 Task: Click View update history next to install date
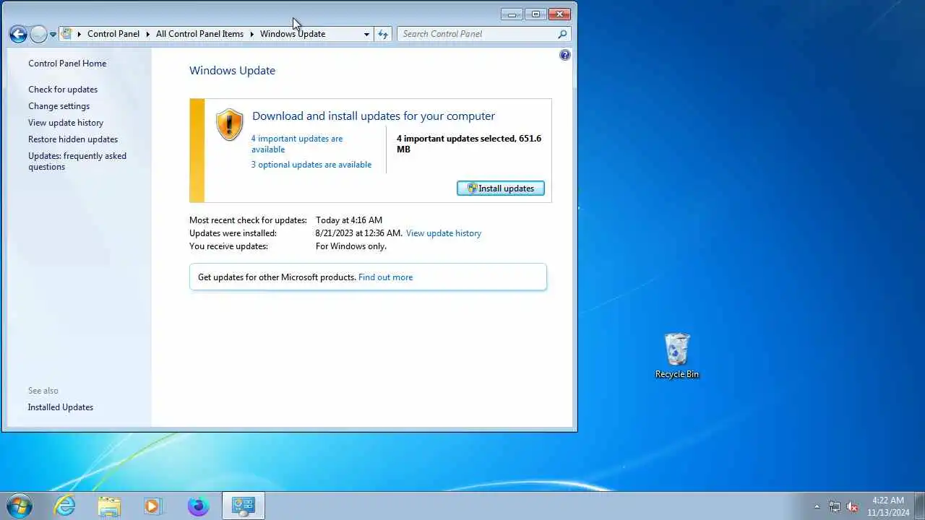[x=444, y=233]
